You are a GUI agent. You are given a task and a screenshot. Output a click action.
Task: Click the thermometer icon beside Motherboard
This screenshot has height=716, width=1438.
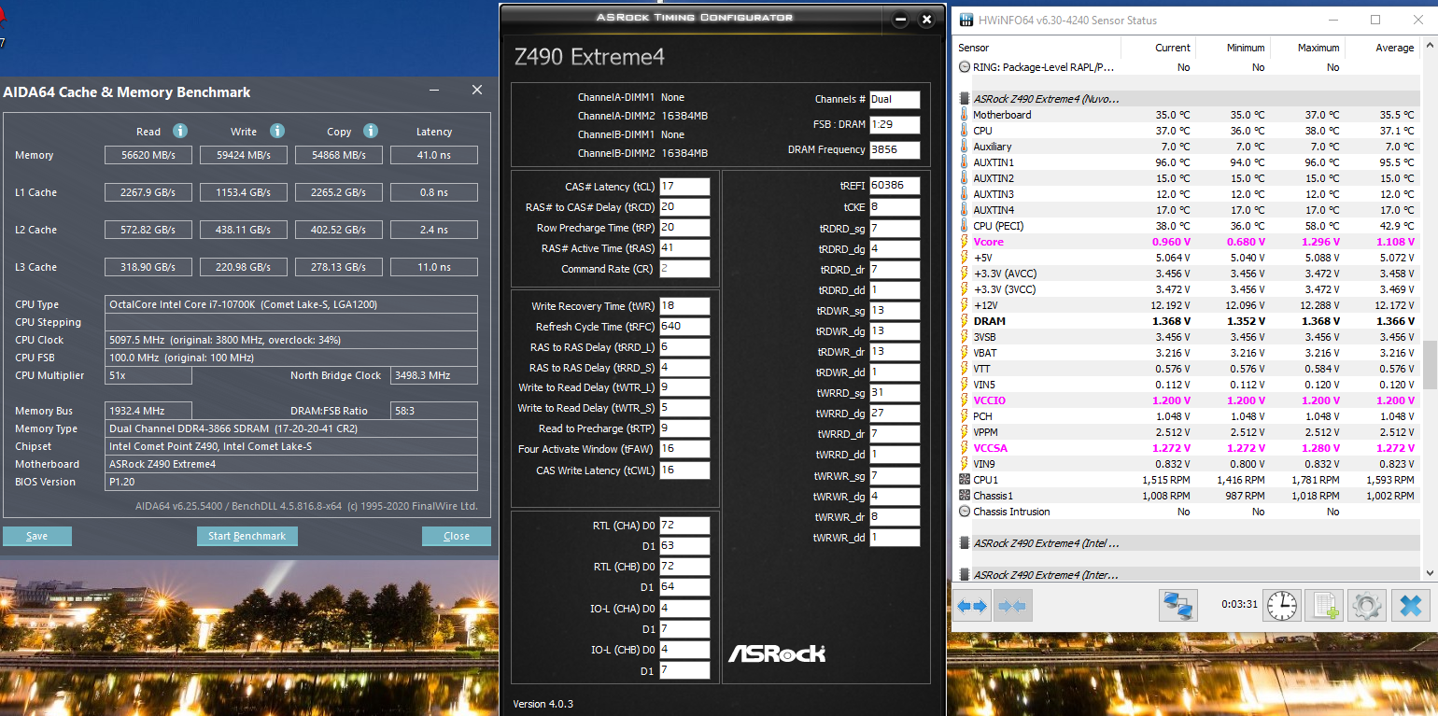(x=965, y=115)
